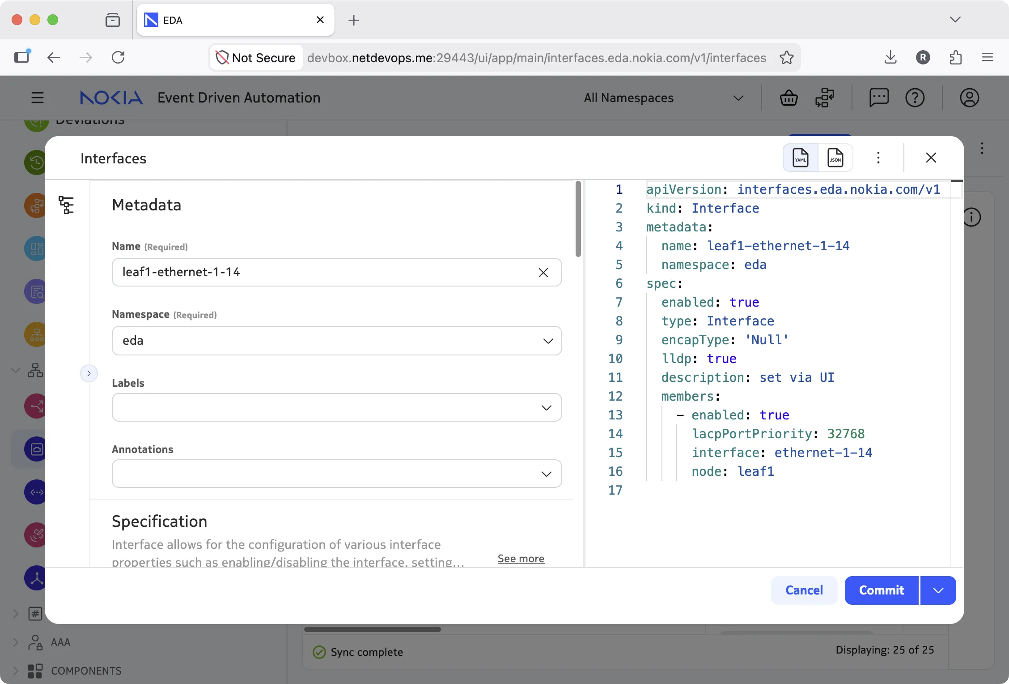The width and height of the screenshot is (1009, 684).
Task: Open the chat assistant icon
Action: [879, 98]
